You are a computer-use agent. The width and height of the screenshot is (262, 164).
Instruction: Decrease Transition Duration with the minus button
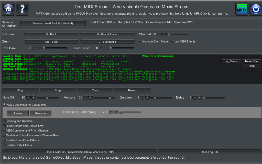pyautogui.click(x=111, y=112)
